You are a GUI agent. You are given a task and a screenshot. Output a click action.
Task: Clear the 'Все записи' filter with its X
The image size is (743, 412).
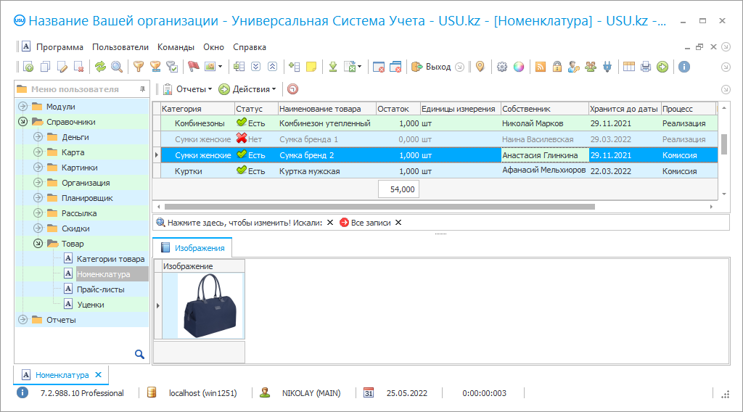398,223
